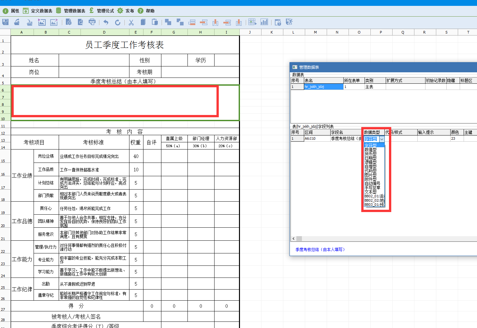Viewport: 477px width, 328px height.
Task: Click the 考核期 cell
Action: [x=145, y=72]
